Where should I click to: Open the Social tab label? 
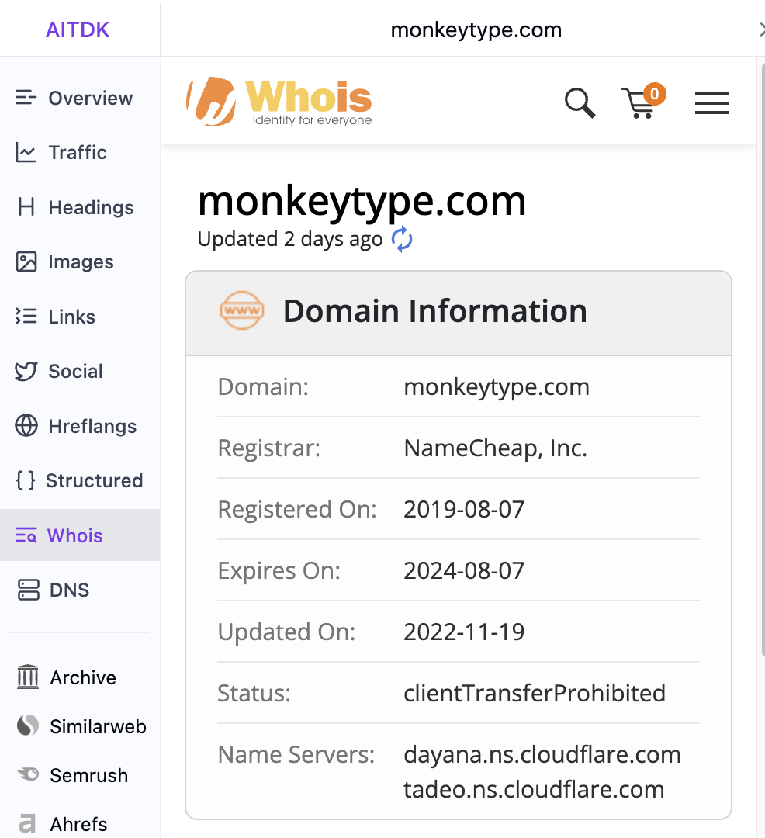click(x=75, y=372)
